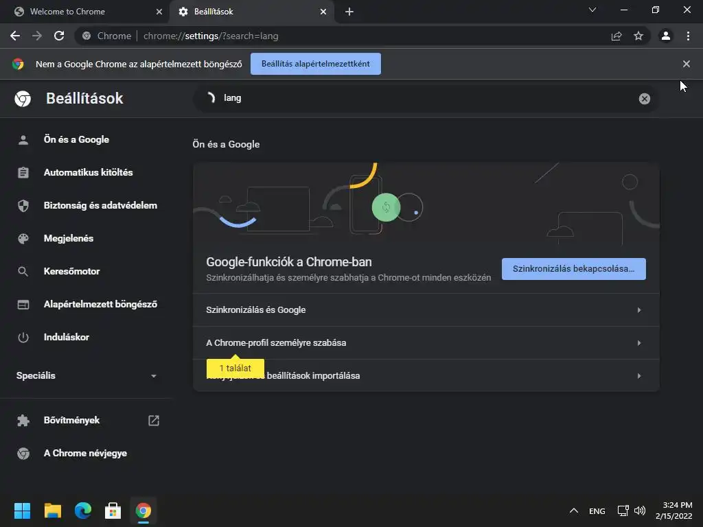Click the shield icon for Biztonság és adatvédelem
The image size is (703, 527).
coord(23,206)
